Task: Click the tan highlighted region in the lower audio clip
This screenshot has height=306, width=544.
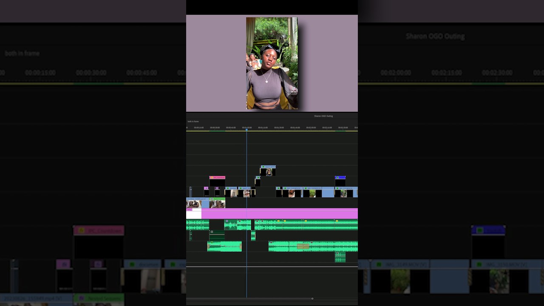Action: click(303, 246)
